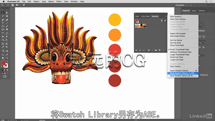This screenshot has width=215, height=121.
Task: Click the black swatch in Swatches panel
Action: pyautogui.click(x=142, y=25)
